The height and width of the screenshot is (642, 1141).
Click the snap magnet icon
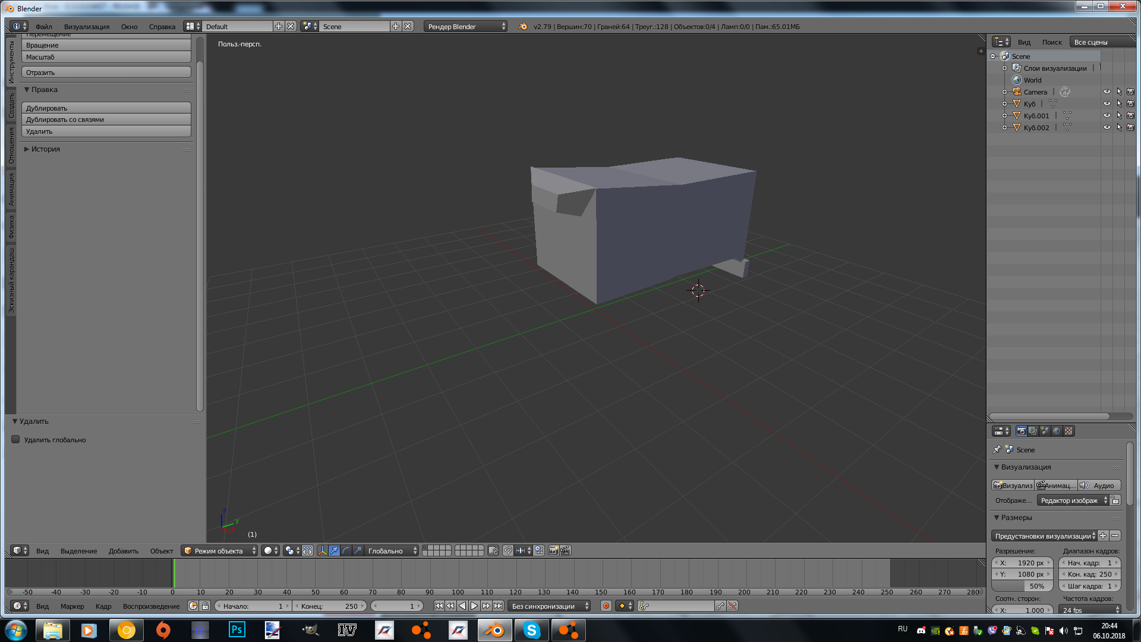(x=508, y=550)
